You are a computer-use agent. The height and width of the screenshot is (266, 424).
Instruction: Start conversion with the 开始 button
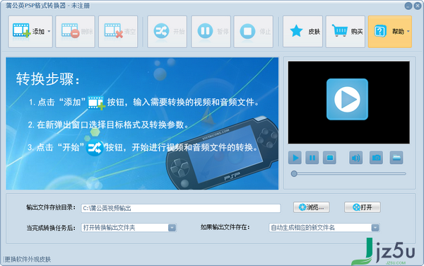click(167, 32)
